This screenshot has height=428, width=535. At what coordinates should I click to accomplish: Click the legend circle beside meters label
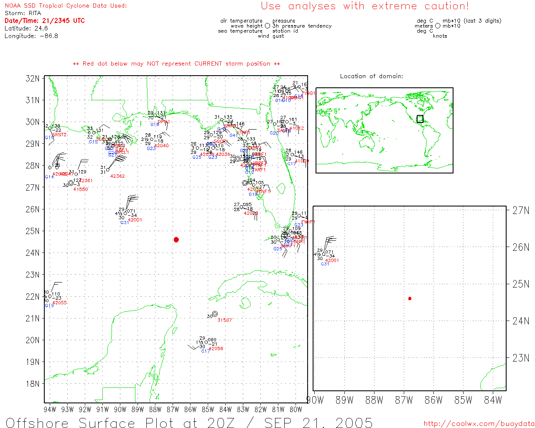tap(438, 26)
